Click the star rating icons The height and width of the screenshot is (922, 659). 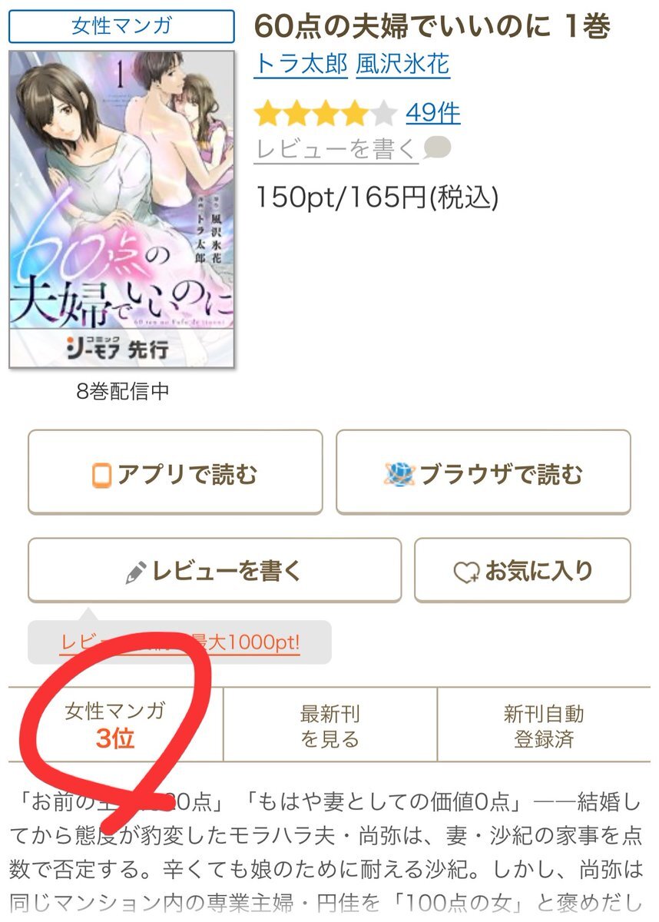pos(326,114)
